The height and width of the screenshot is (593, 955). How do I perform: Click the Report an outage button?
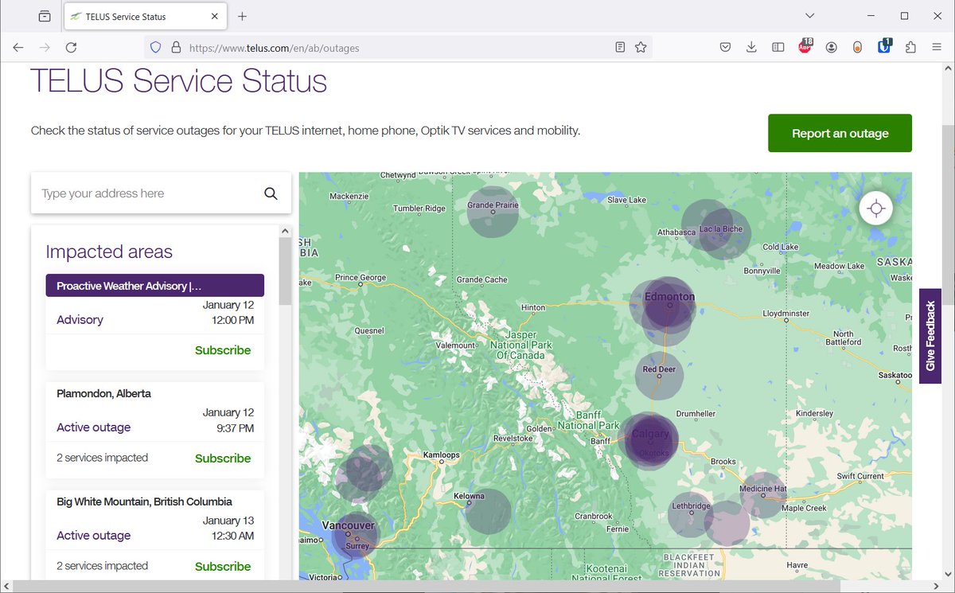(x=840, y=133)
